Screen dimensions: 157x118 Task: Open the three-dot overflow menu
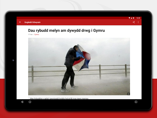(x=138, y=22)
